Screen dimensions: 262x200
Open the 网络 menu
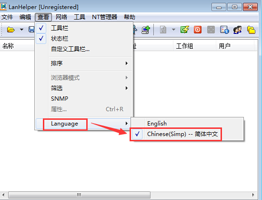(x=61, y=17)
